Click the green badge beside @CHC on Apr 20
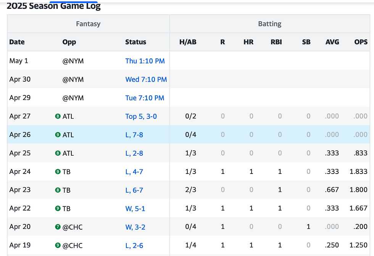This screenshot has width=374, height=256. click(x=58, y=227)
